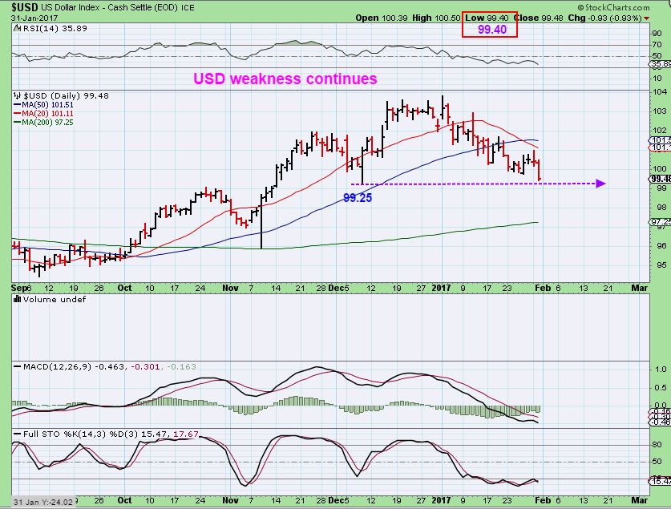Click the date 31-Jan-2017
Image resolution: width=671 pixels, height=509 pixels.
click(34, 18)
